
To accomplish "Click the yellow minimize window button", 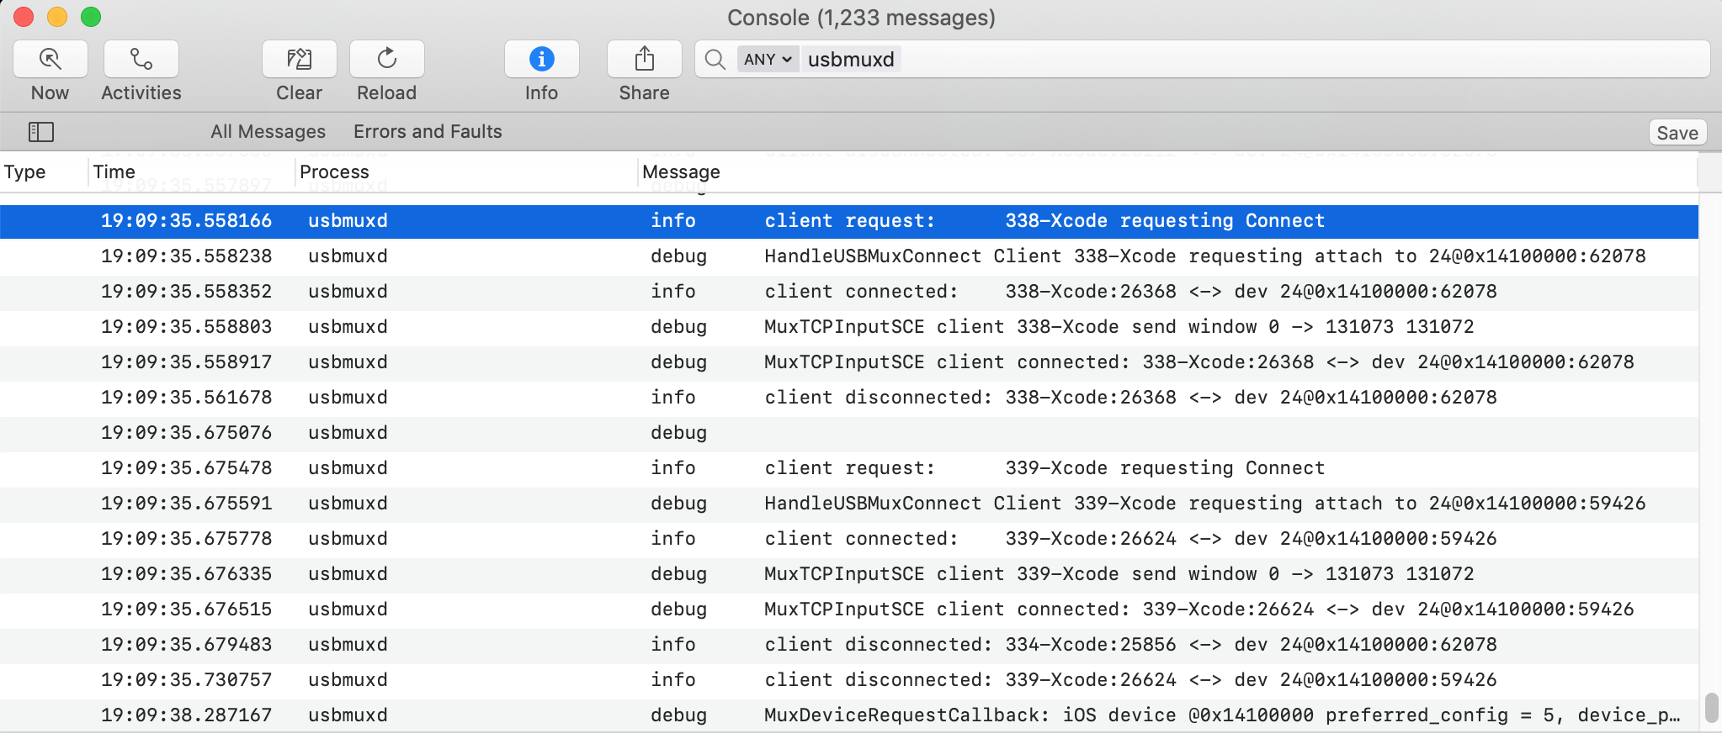I will point(57,17).
